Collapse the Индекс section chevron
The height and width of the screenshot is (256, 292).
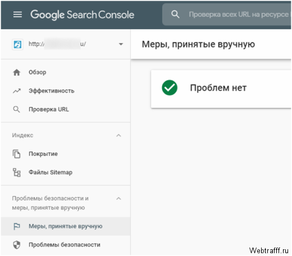pos(118,136)
